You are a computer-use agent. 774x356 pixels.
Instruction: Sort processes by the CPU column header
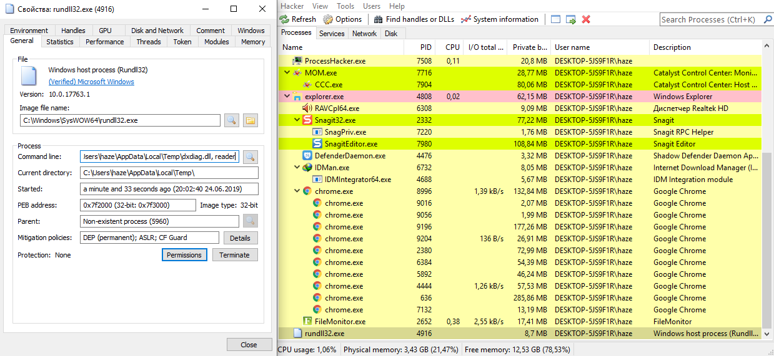[452, 47]
